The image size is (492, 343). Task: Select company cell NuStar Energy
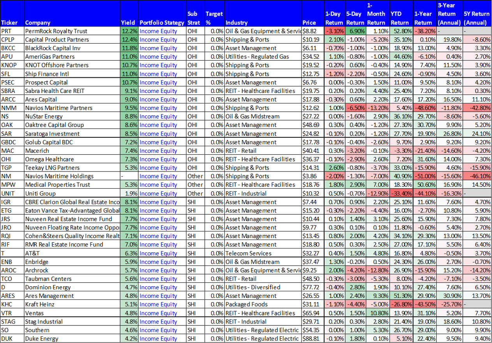tap(72, 117)
